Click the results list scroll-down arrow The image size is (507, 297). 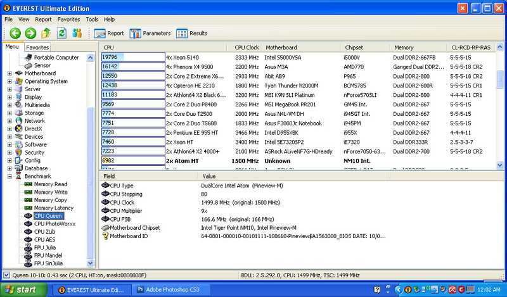[500, 165]
